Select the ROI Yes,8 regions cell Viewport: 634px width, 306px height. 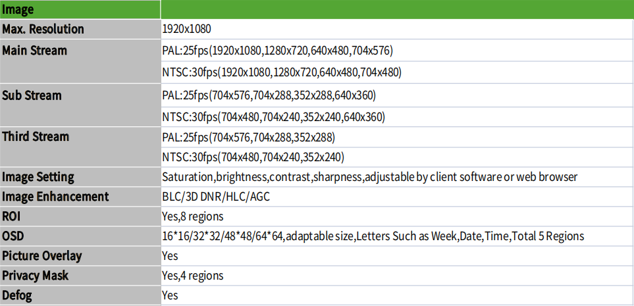pyautogui.click(x=397, y=217)
